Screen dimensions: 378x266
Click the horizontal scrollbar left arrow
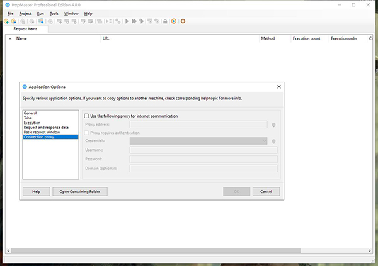8,251
